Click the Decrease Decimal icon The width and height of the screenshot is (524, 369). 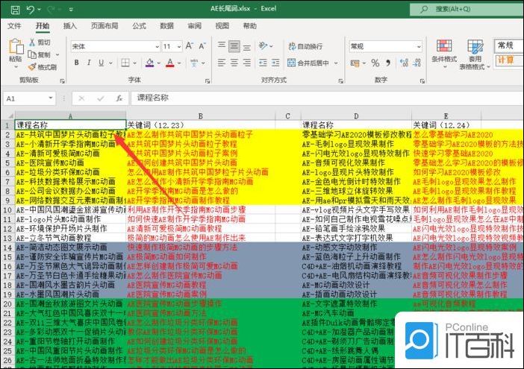[x=417, y=63]
